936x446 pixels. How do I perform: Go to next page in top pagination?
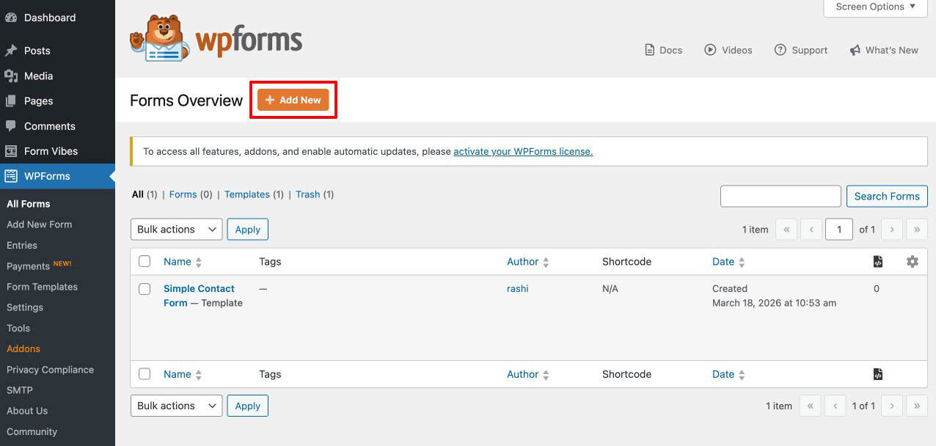(892, 230)
